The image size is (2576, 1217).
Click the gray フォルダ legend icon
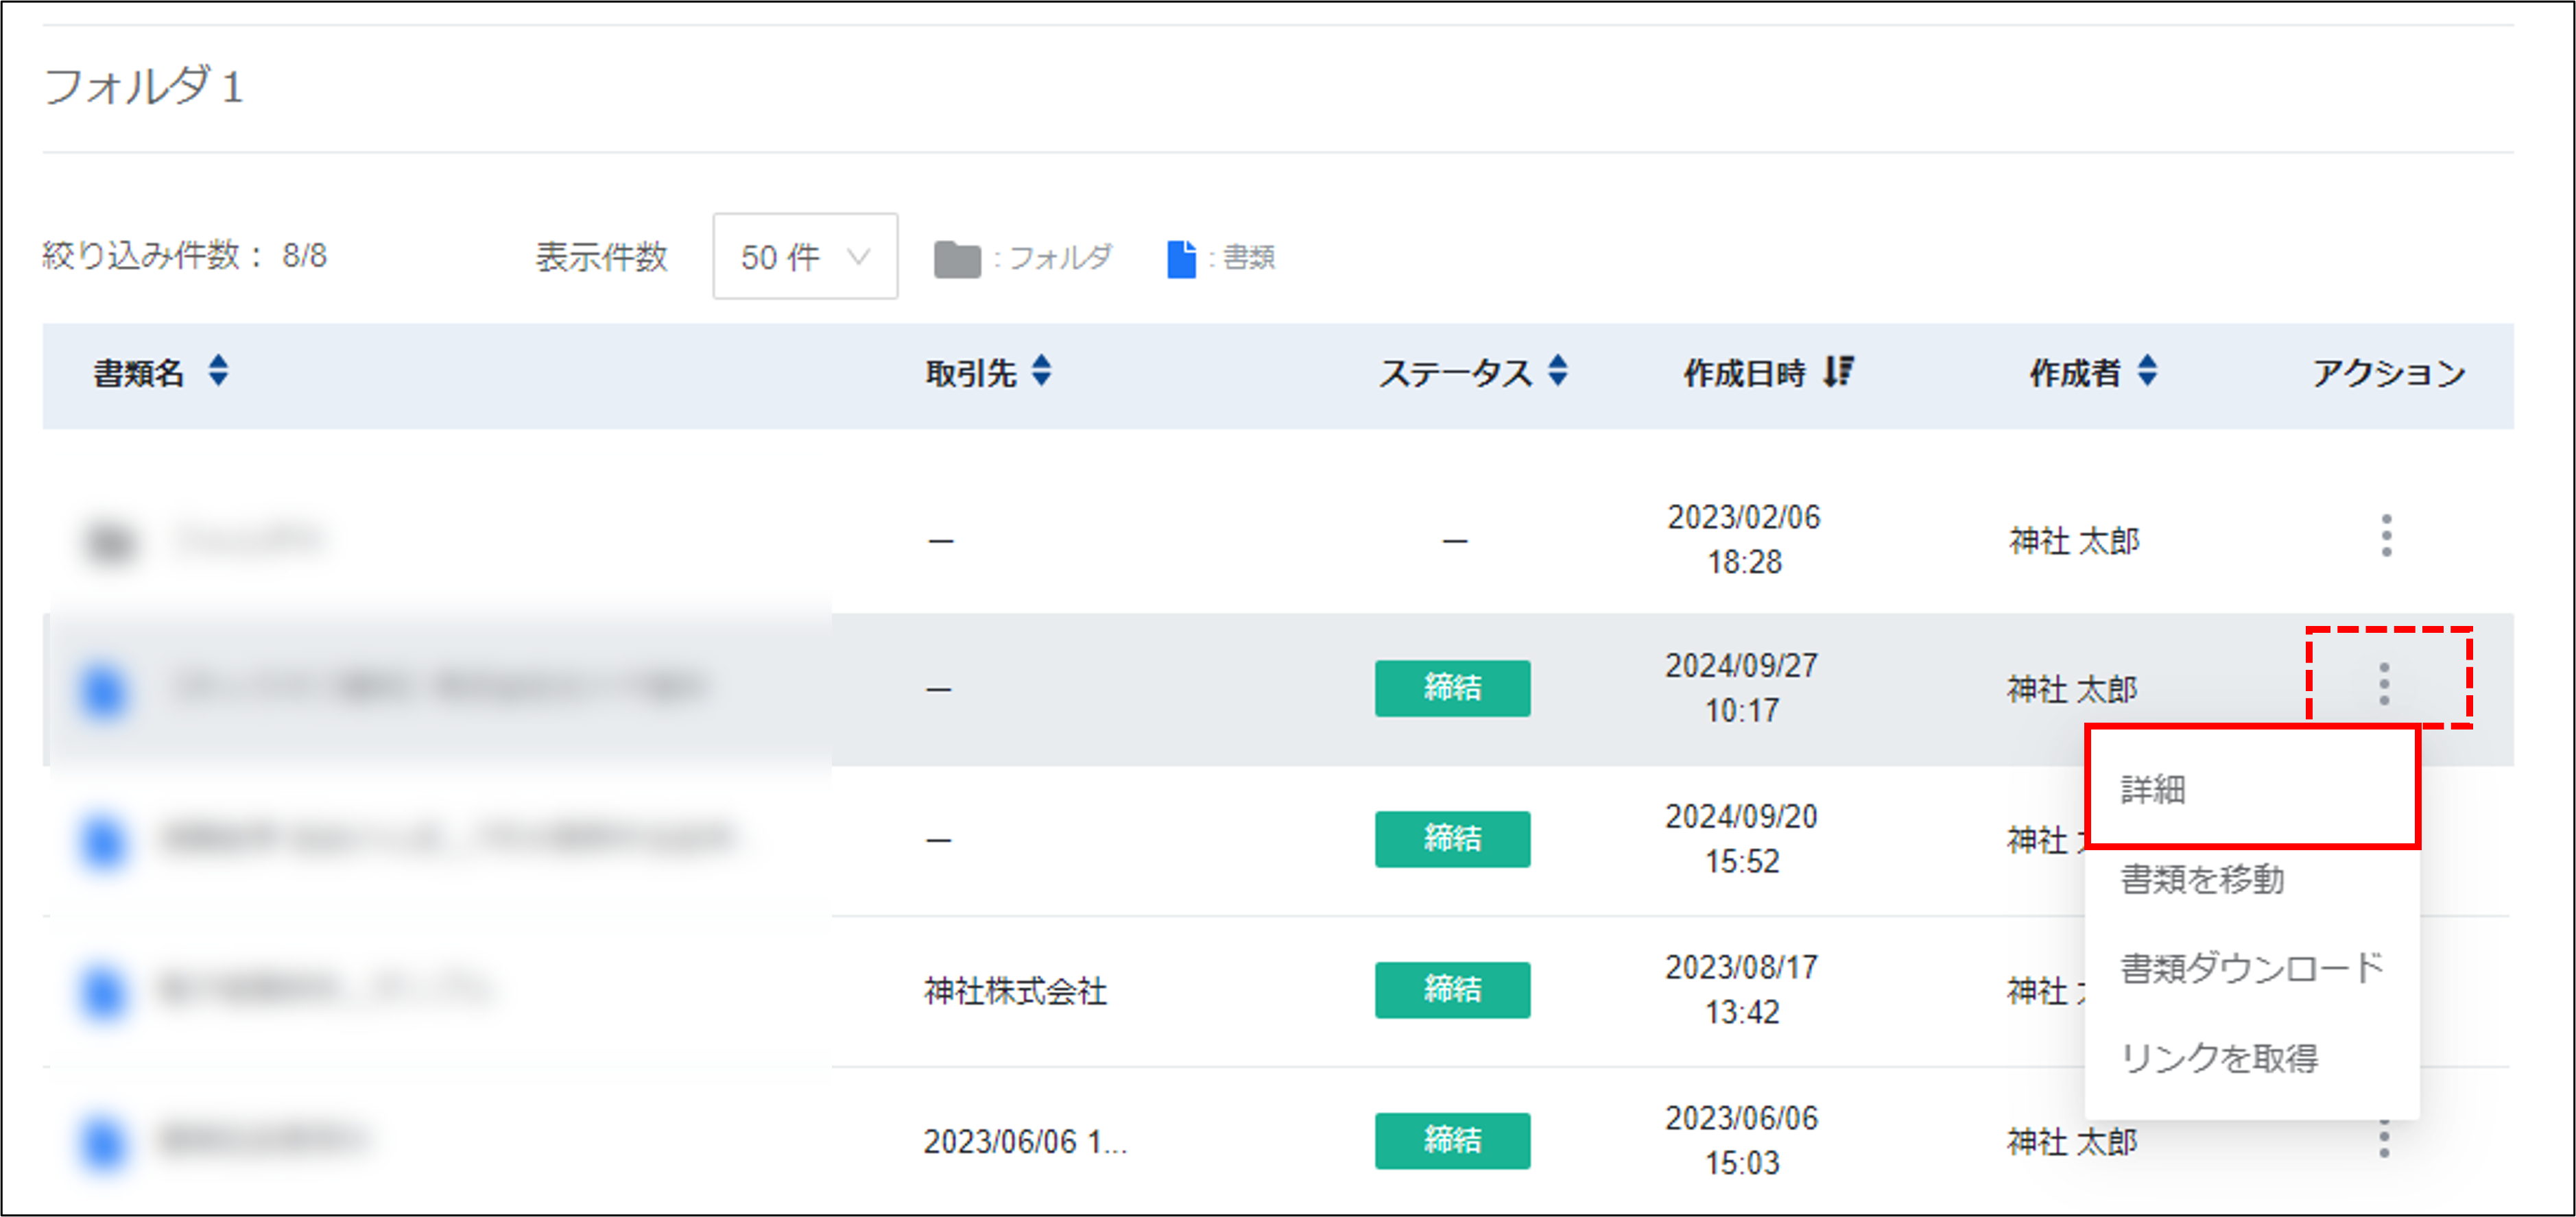(x=957, y=259)
